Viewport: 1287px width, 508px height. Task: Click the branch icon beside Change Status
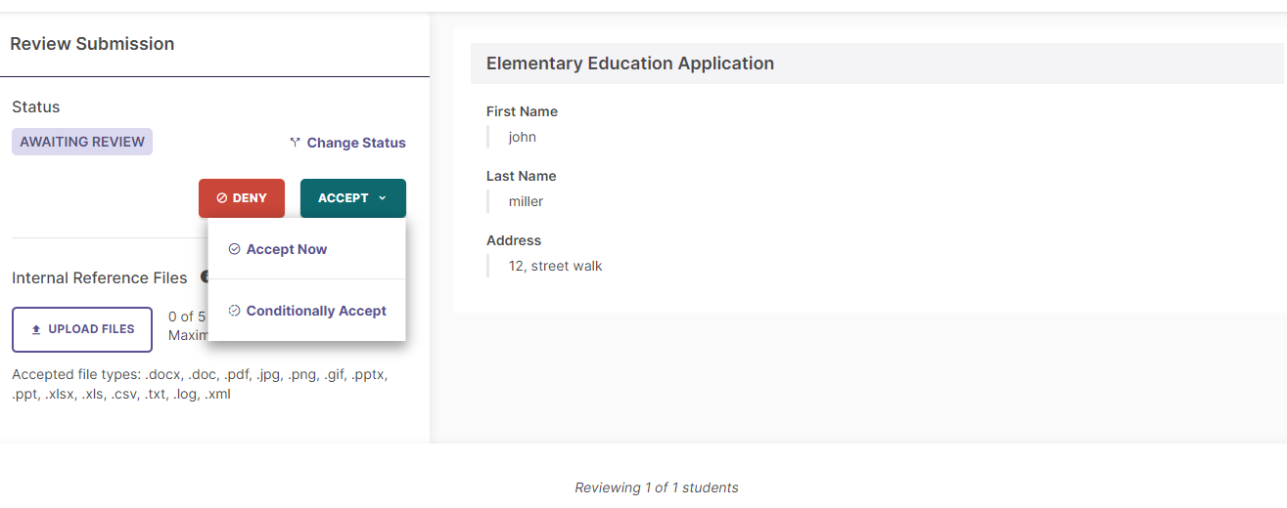[x=295, y=143]
